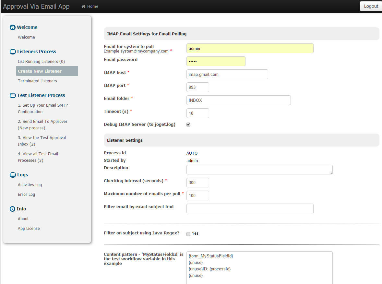Viewport: 382px width, 284px height.
Task: Focus the IMAP host input field
Action: click(227, 74)
